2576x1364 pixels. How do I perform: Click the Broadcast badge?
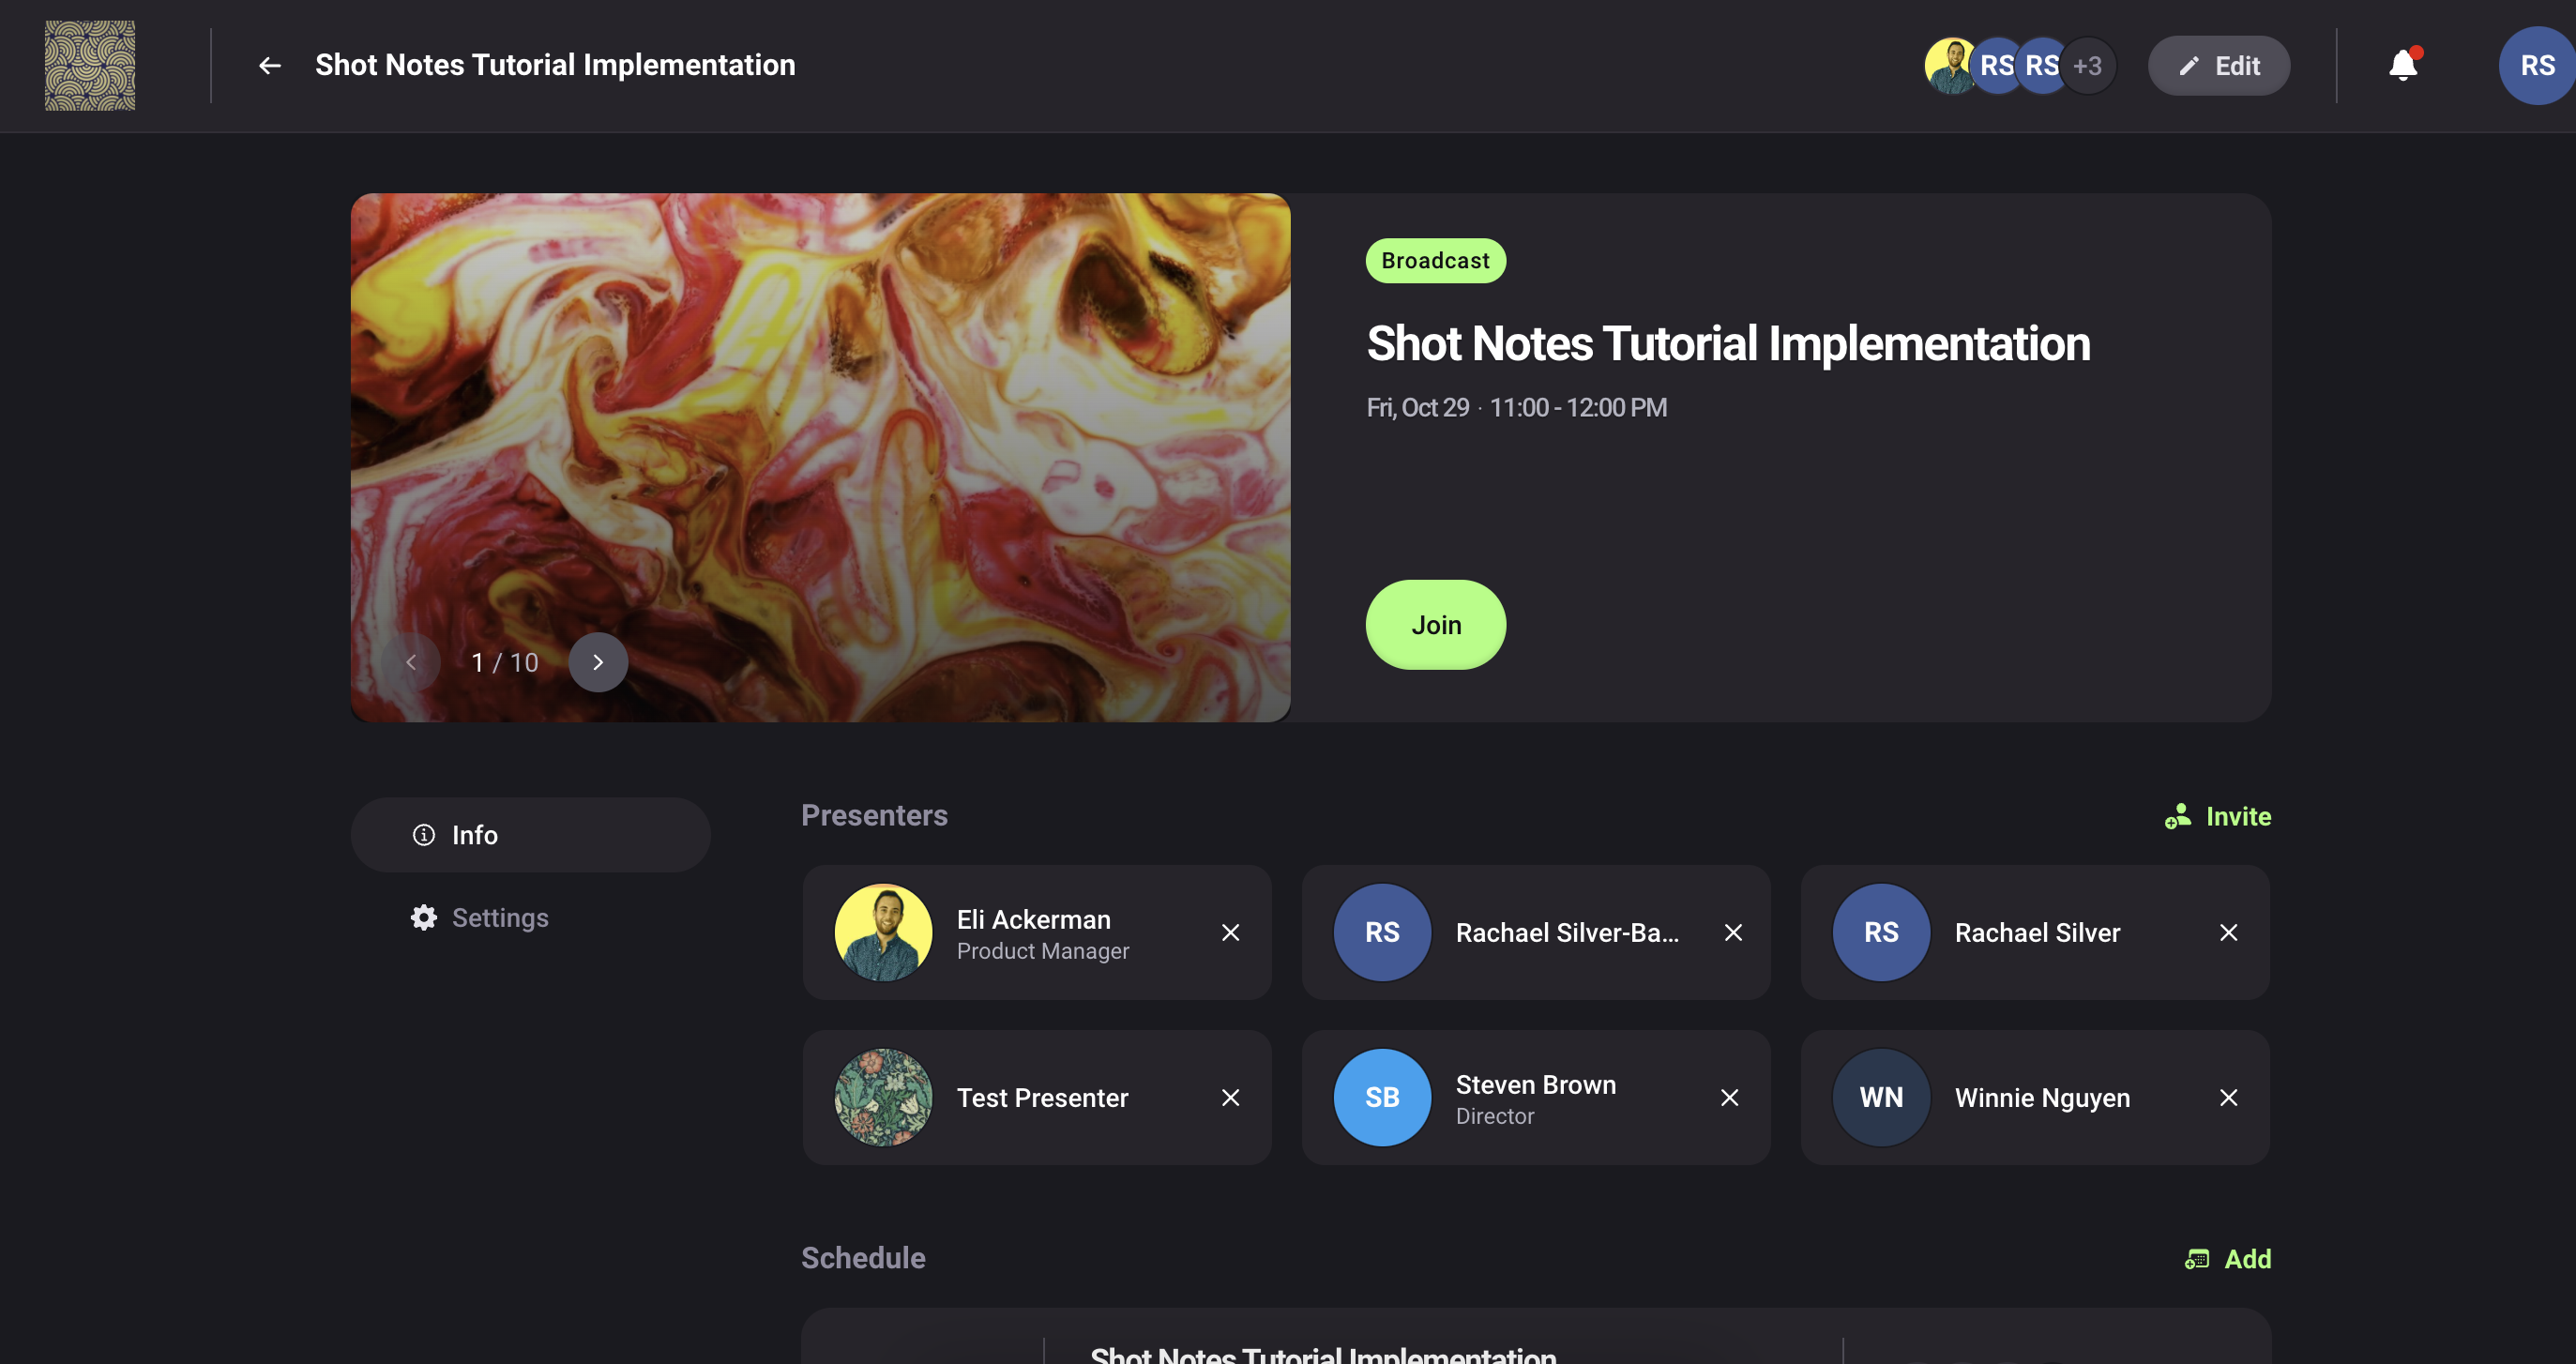click(x=1436, y=261)
